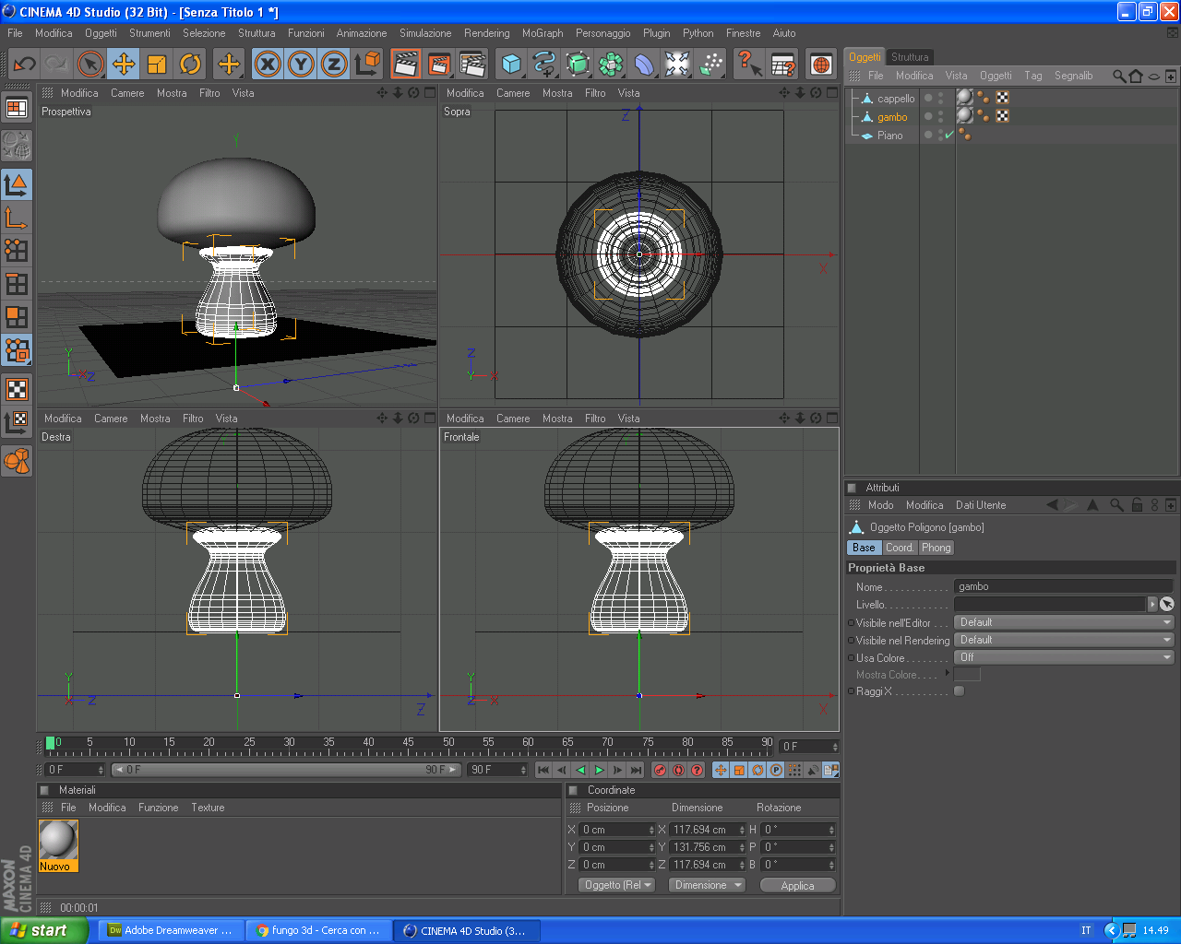Open the spline tools icon
Image resolution: width=1181 pixels, height=944 pixels.
pos(544,64)
